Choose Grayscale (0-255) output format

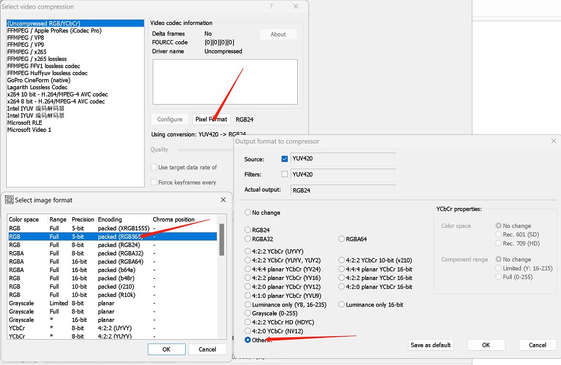(x=248, y=313)
